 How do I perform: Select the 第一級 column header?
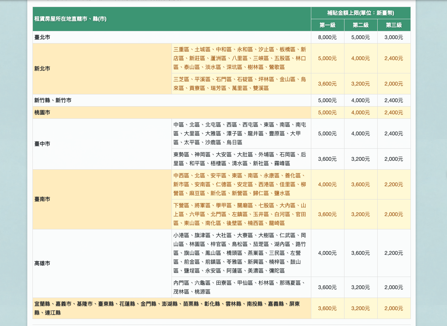[x=328, y=25]
